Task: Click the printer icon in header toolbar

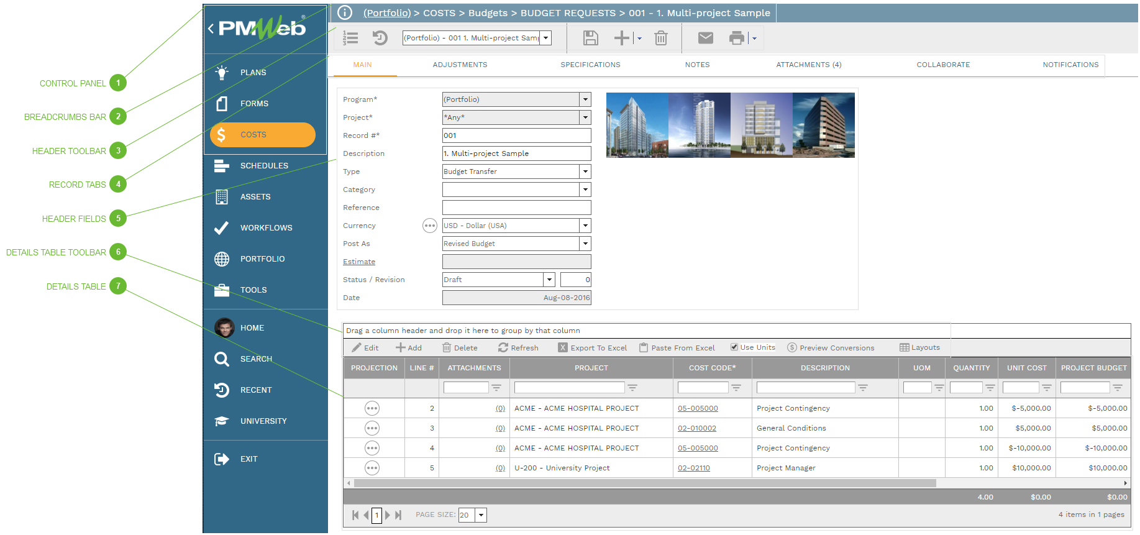Action: click(736, 38)
